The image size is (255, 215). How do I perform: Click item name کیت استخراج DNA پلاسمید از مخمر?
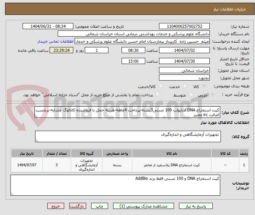[172, 165]
